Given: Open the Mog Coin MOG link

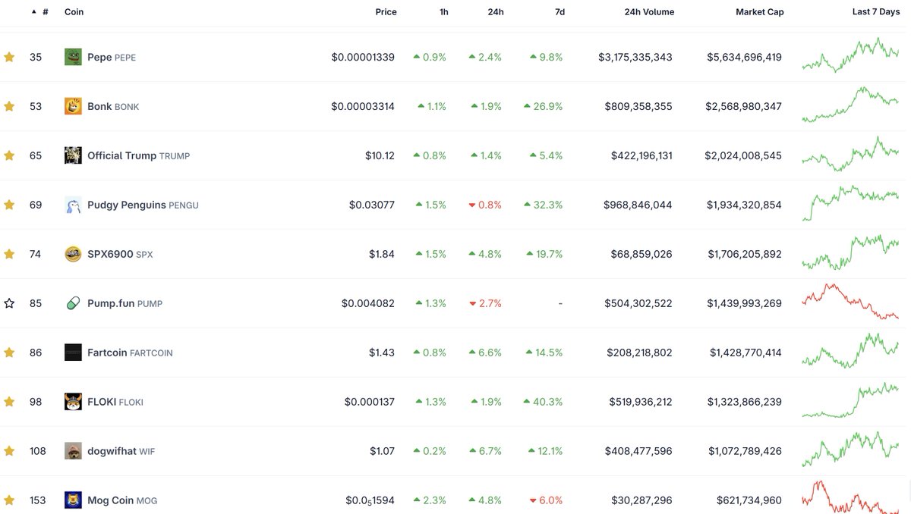Looking at the screenshot, I should click(x=122, y=500).
